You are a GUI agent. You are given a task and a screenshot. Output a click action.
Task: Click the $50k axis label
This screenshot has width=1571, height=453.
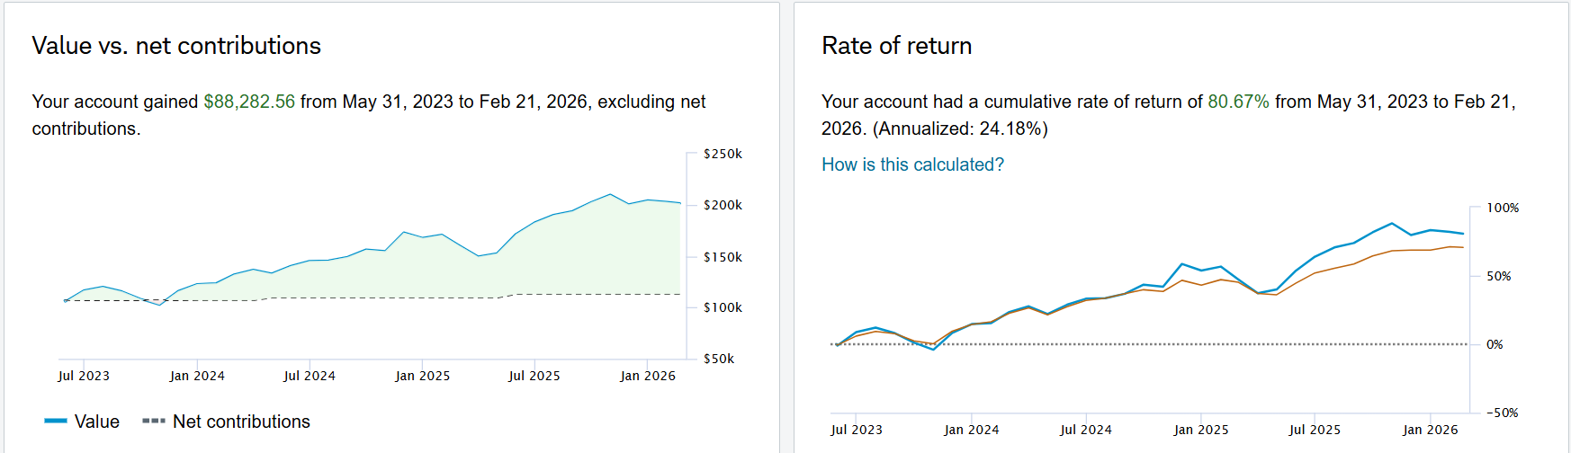click(x=719, y=359)
